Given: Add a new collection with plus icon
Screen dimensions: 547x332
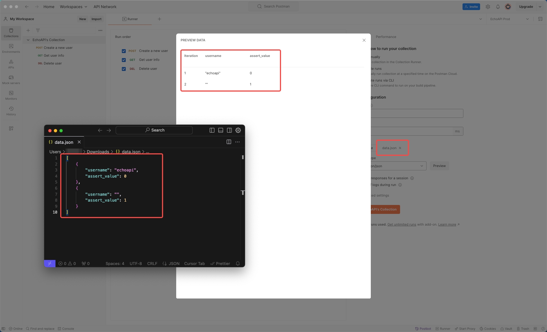Looking at the screenshot, I should click(28, 30).
